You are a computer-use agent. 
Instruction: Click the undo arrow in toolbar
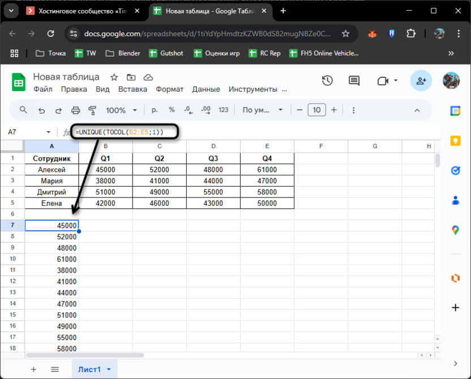coord(41,110)
